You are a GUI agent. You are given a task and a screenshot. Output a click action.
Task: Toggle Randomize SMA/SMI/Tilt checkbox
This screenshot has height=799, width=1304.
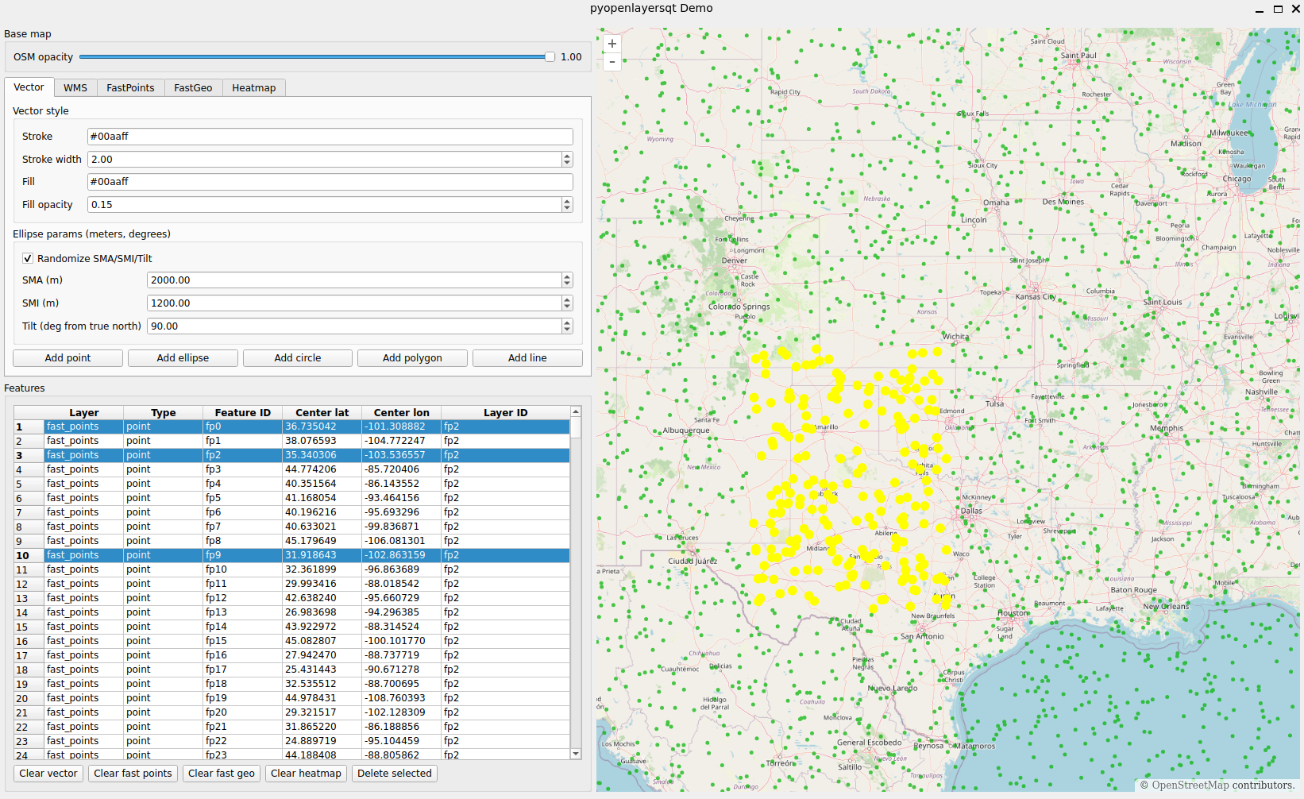pyautogui.click(x=28, y=258)
